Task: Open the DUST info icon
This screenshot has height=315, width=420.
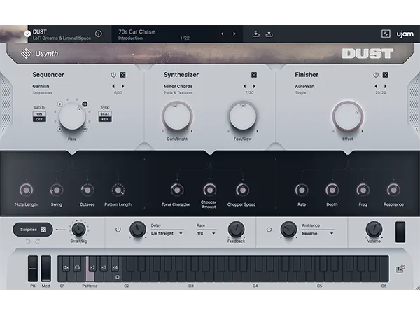Action: [x=98, y=34]
